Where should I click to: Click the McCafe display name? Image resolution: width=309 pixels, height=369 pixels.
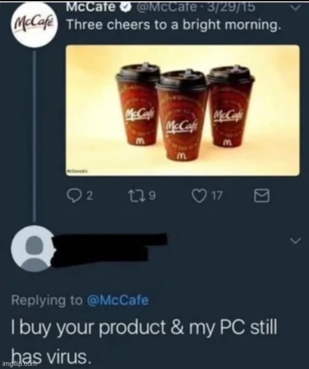click(x=91, y=7)
